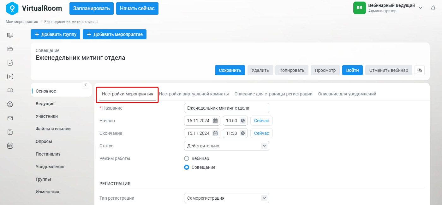Click Добавить мероприятие button
Screen dimensions: 442x205
click(115, 34)
